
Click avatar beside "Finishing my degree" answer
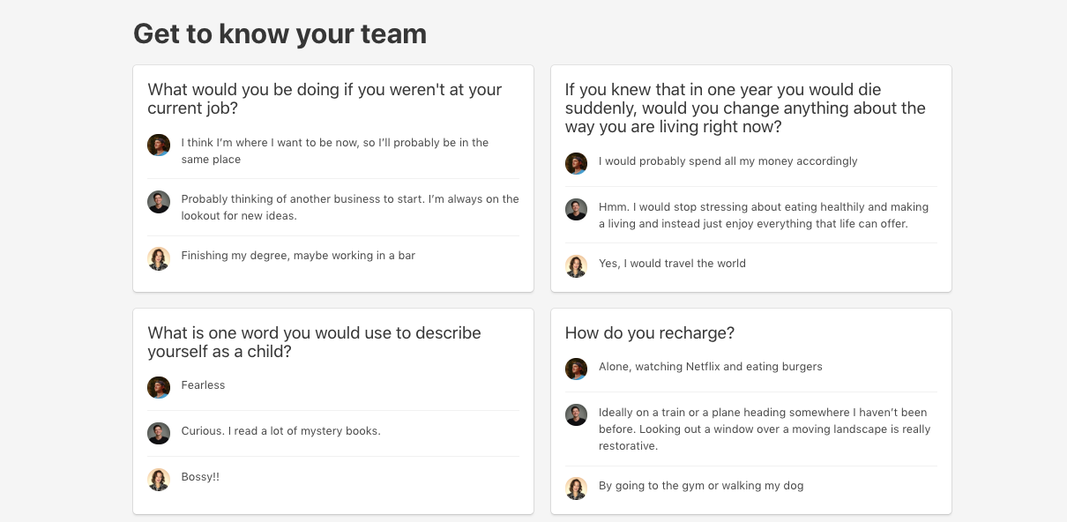point(159,258)
